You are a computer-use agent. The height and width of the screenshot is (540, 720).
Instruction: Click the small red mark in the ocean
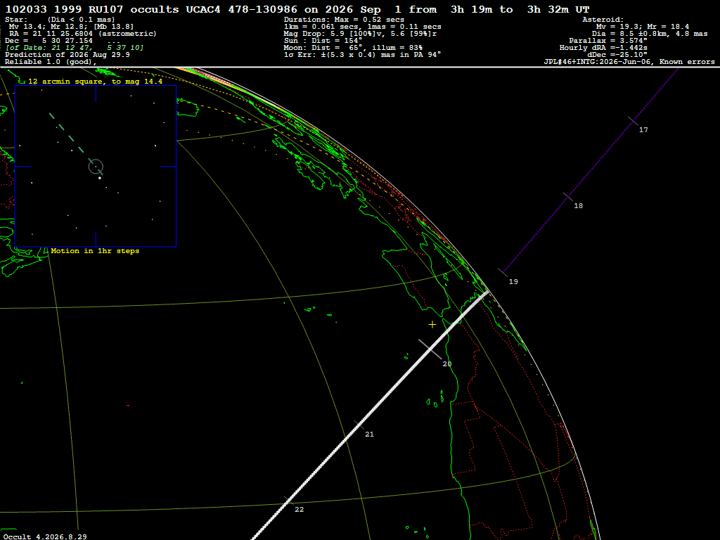click(x=128, y=406)
